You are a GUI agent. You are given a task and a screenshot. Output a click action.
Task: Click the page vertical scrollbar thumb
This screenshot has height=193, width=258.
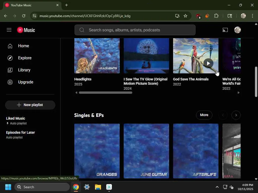click(x=256, y=82)
